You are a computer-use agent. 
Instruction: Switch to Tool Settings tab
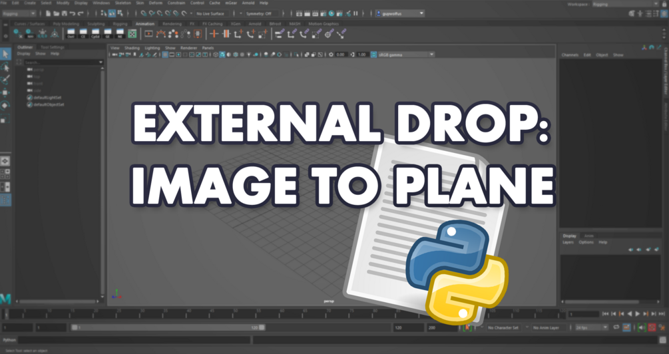52,47
